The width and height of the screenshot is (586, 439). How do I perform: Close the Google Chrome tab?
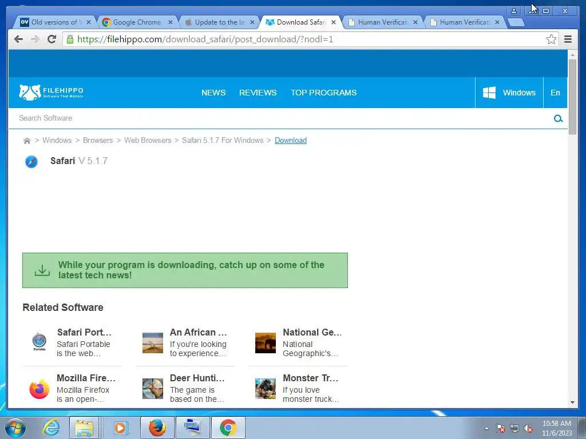pyautogui.click(x=171, y=22)
